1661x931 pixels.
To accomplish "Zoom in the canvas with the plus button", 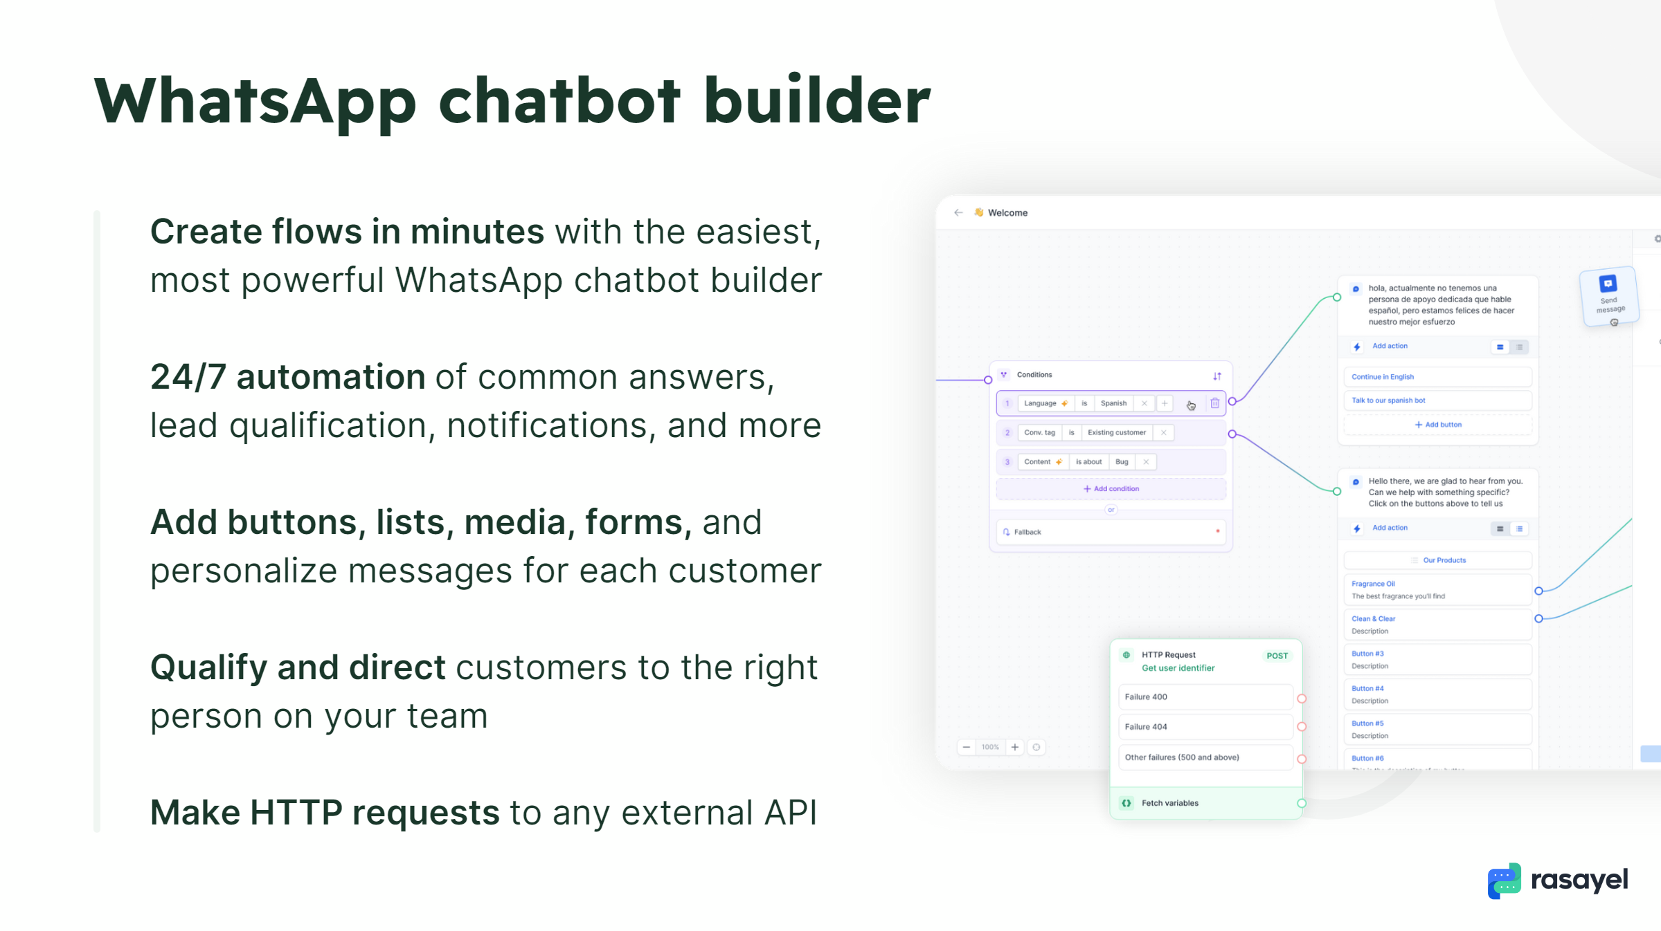I will (x=1015, y=747).
